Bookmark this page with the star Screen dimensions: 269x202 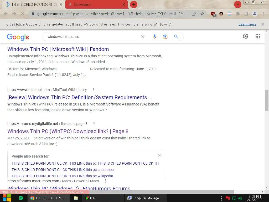(x=202, y=14)
